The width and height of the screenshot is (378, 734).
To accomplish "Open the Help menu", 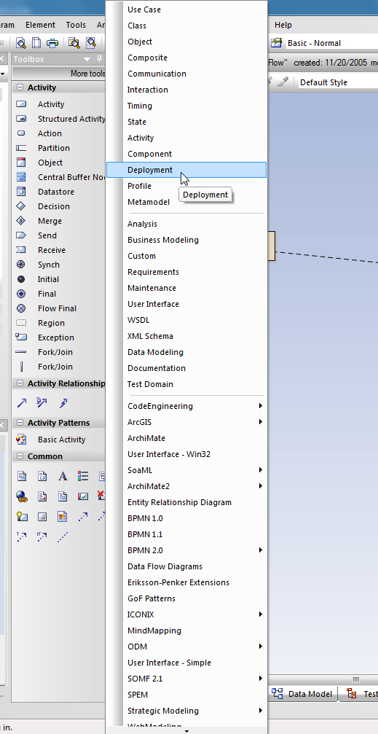I will pyautogui.click(x=283, y=25).
